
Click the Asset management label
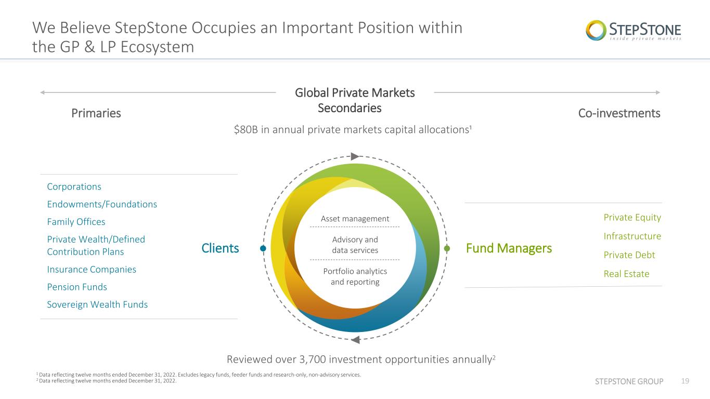pos(355,219)
